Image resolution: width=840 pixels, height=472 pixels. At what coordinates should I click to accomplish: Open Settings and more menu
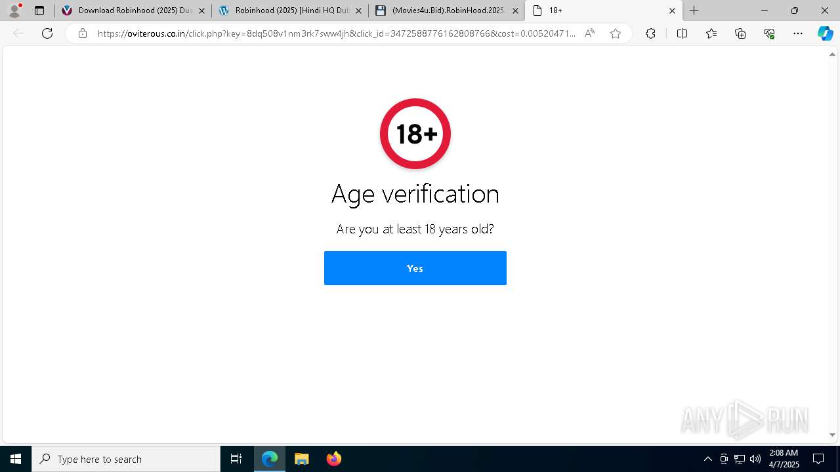click(798, 33)
